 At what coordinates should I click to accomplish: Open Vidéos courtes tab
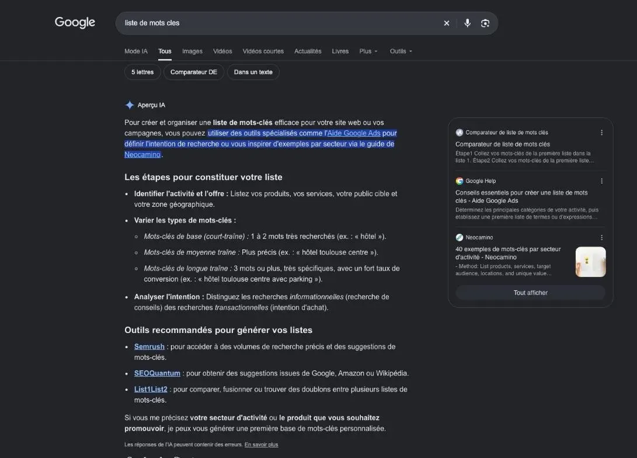263,51
